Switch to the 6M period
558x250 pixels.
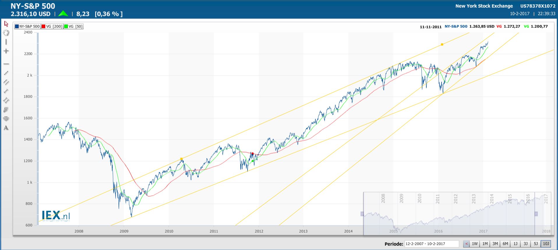click(505, 244)
